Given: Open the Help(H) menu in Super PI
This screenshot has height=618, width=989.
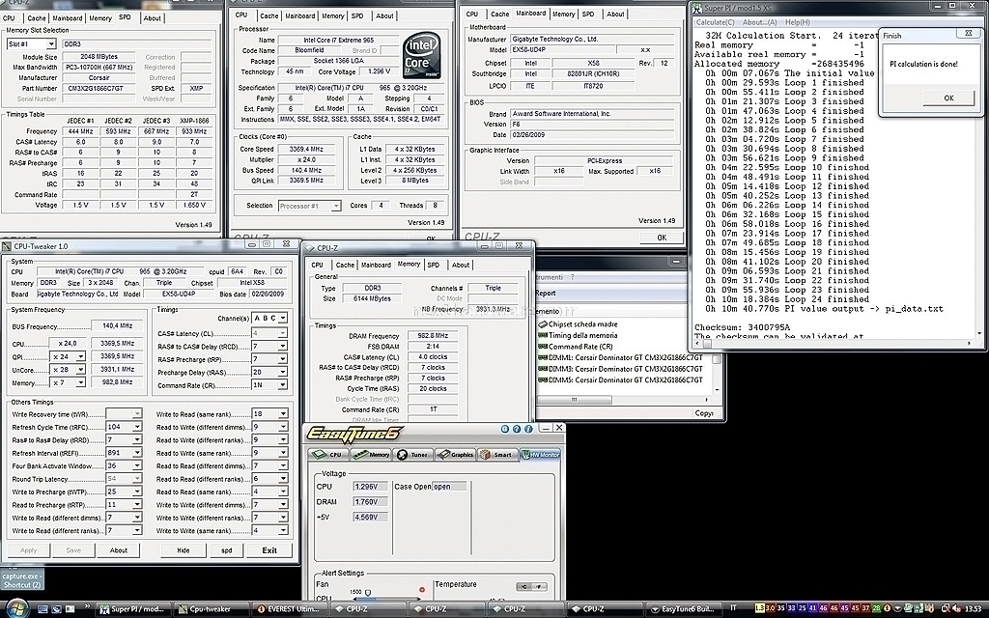Looking at the screenshot, I should 797,22.
